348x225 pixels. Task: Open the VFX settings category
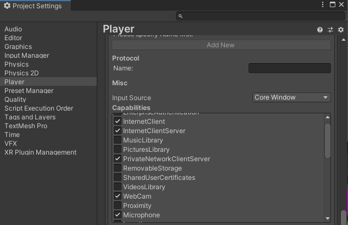pos(48,144)
